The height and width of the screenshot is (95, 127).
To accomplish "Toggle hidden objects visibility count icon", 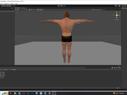I will coord(38,10).
